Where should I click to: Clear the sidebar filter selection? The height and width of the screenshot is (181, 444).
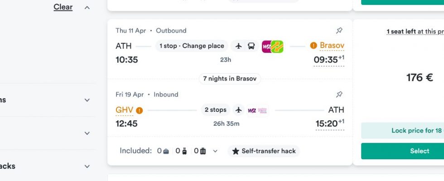pyautogui.click(x=63, y=7)
